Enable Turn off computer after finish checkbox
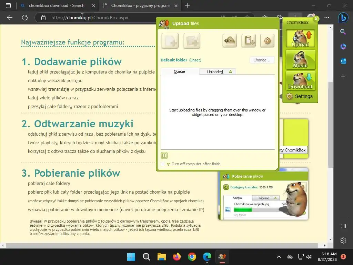This screenshot has width=353, height=265. tap(163, 164)
